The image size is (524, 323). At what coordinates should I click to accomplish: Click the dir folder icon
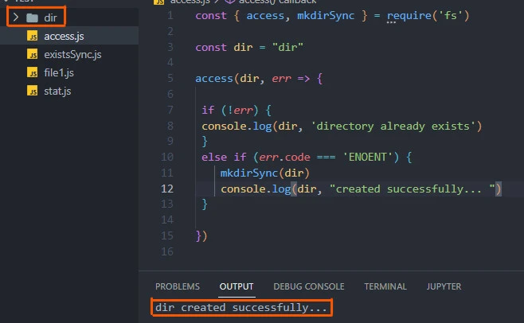tap(32, 17)
